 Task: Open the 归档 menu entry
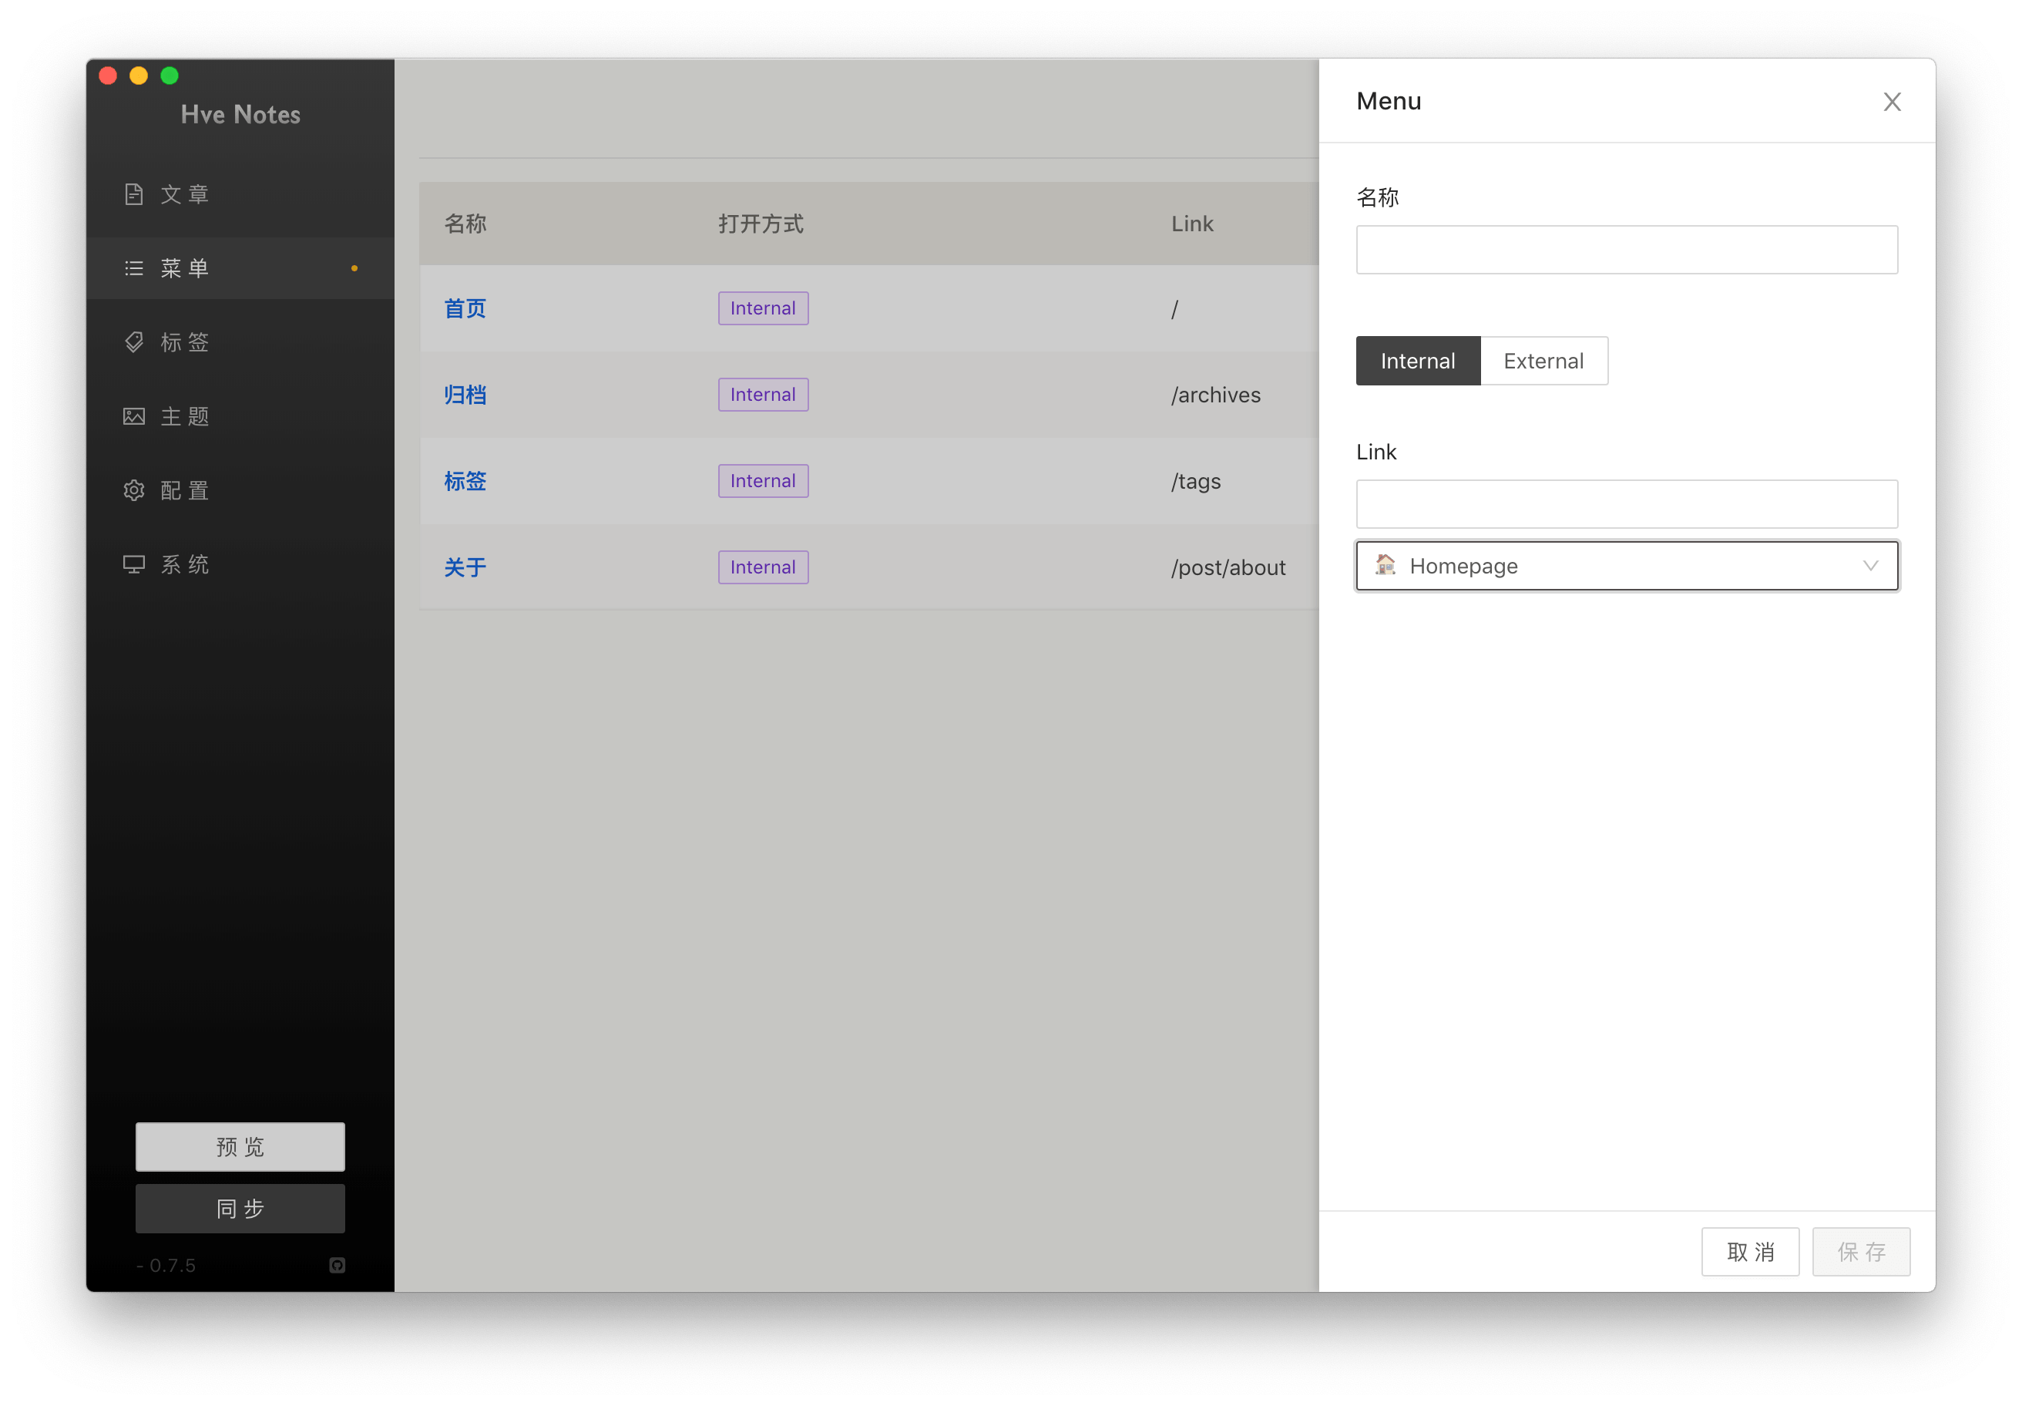[x=465, y=395]
